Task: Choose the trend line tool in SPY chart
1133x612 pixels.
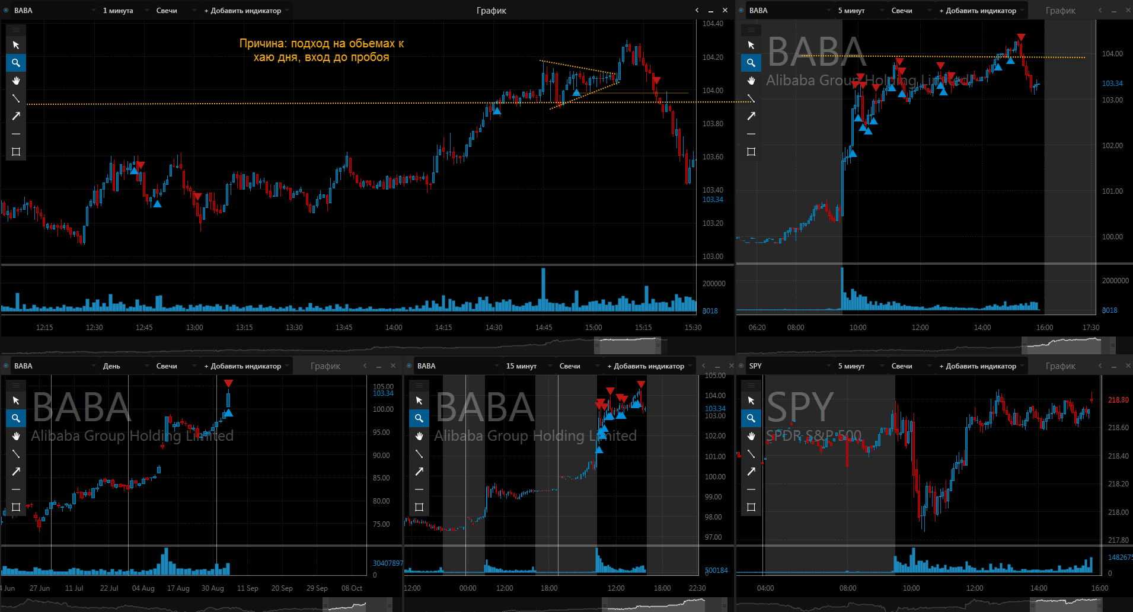Action: click(x=751, y=454)
